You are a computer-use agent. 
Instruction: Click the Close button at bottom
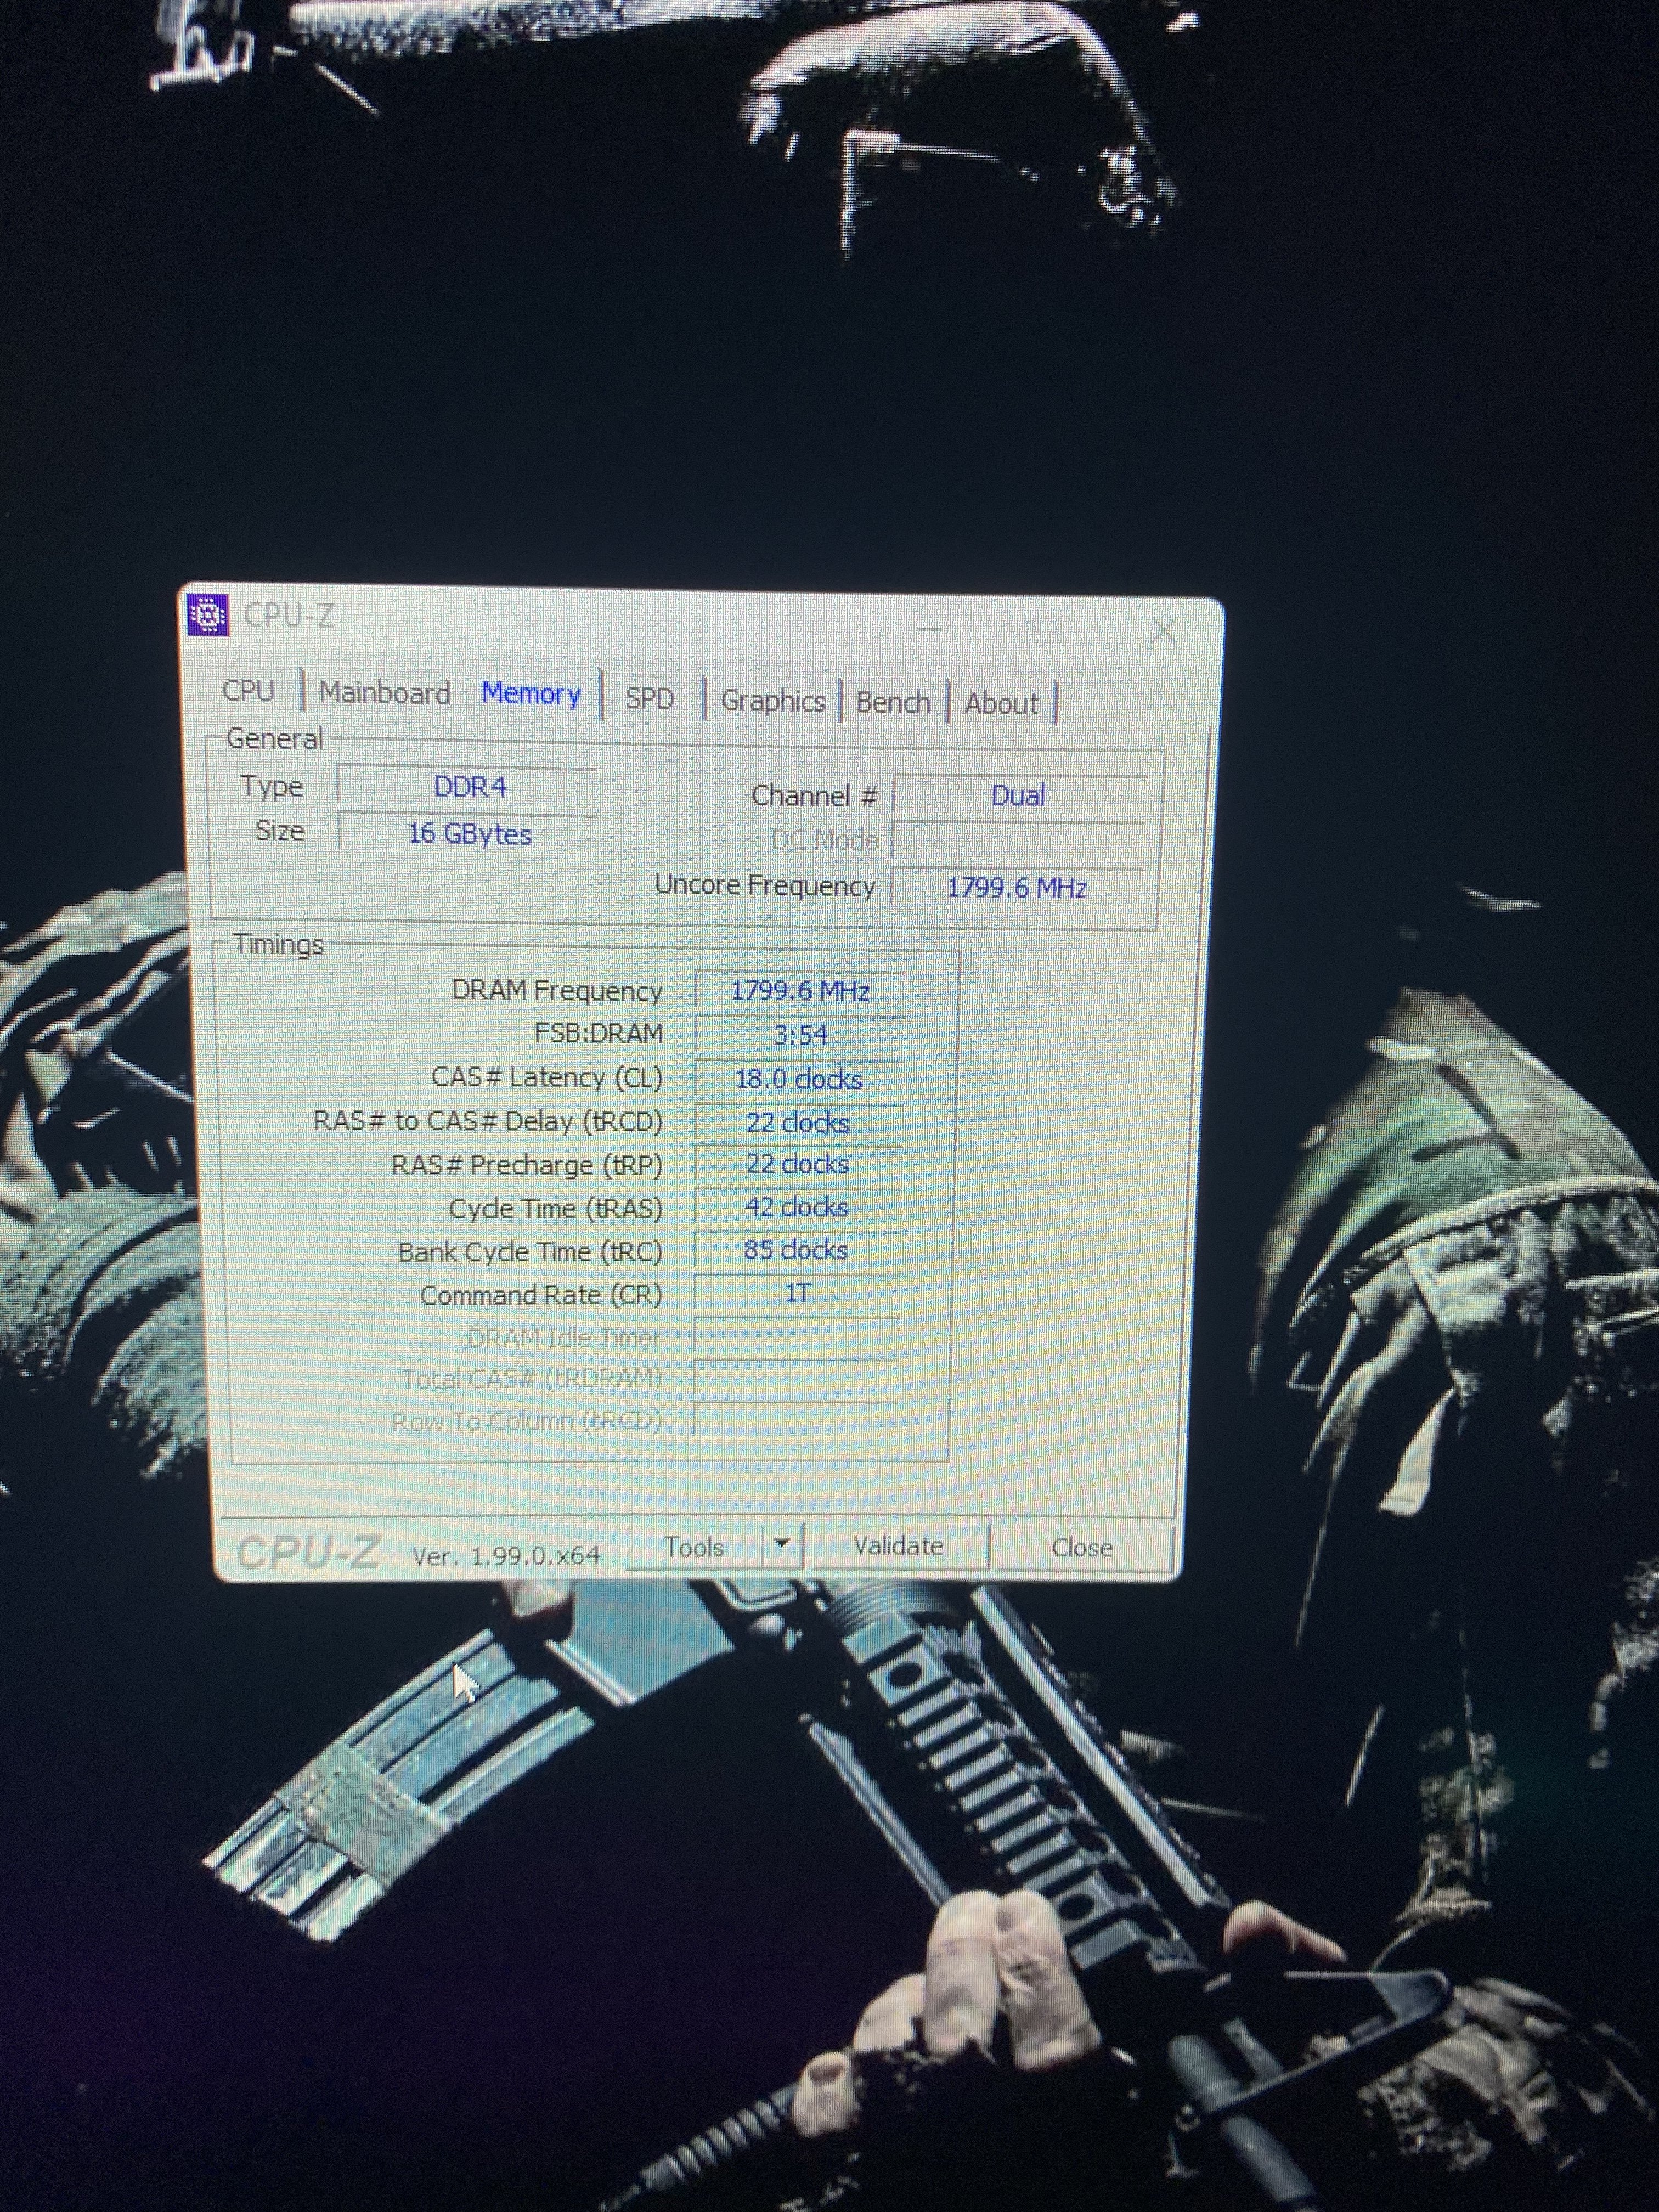[x=1081, y=1547]
